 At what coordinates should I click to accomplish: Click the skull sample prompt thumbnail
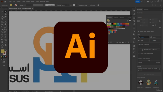tap(141, 82)
